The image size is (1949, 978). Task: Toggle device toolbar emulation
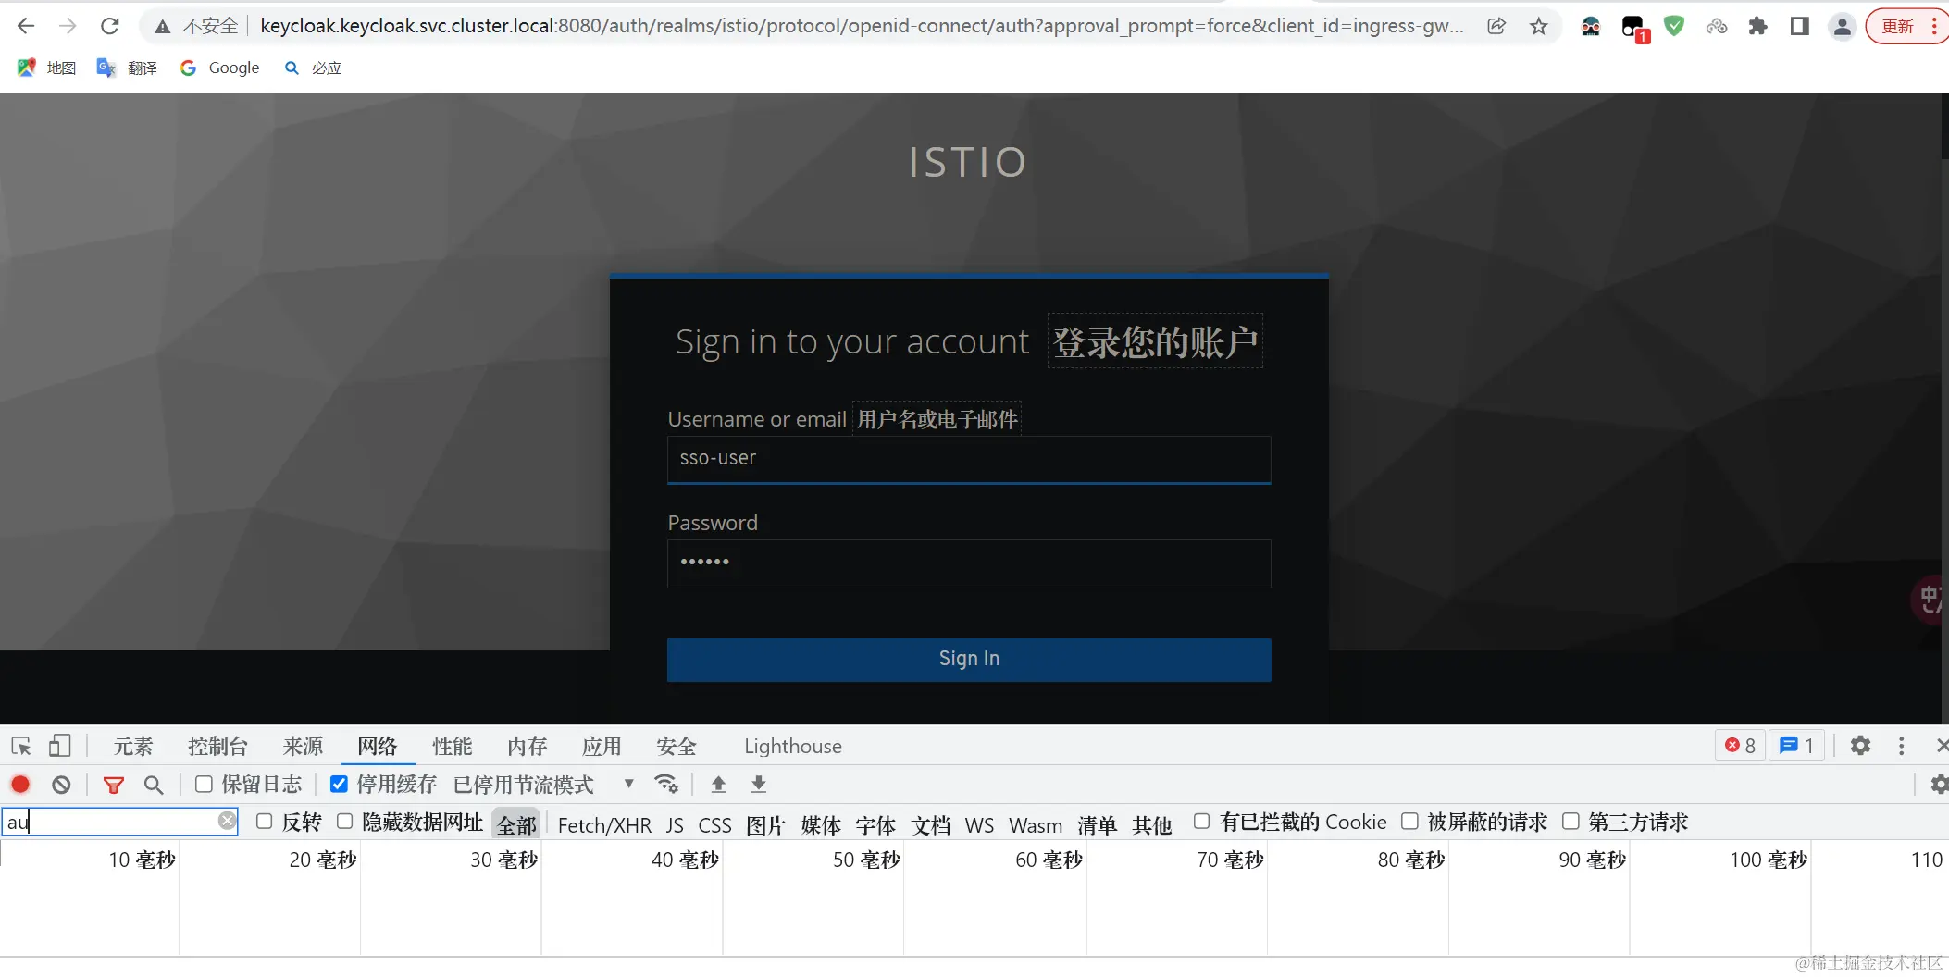point(60,746)
